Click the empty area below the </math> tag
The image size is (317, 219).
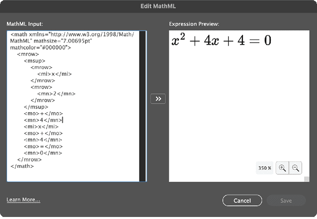[x=71, y=174]
